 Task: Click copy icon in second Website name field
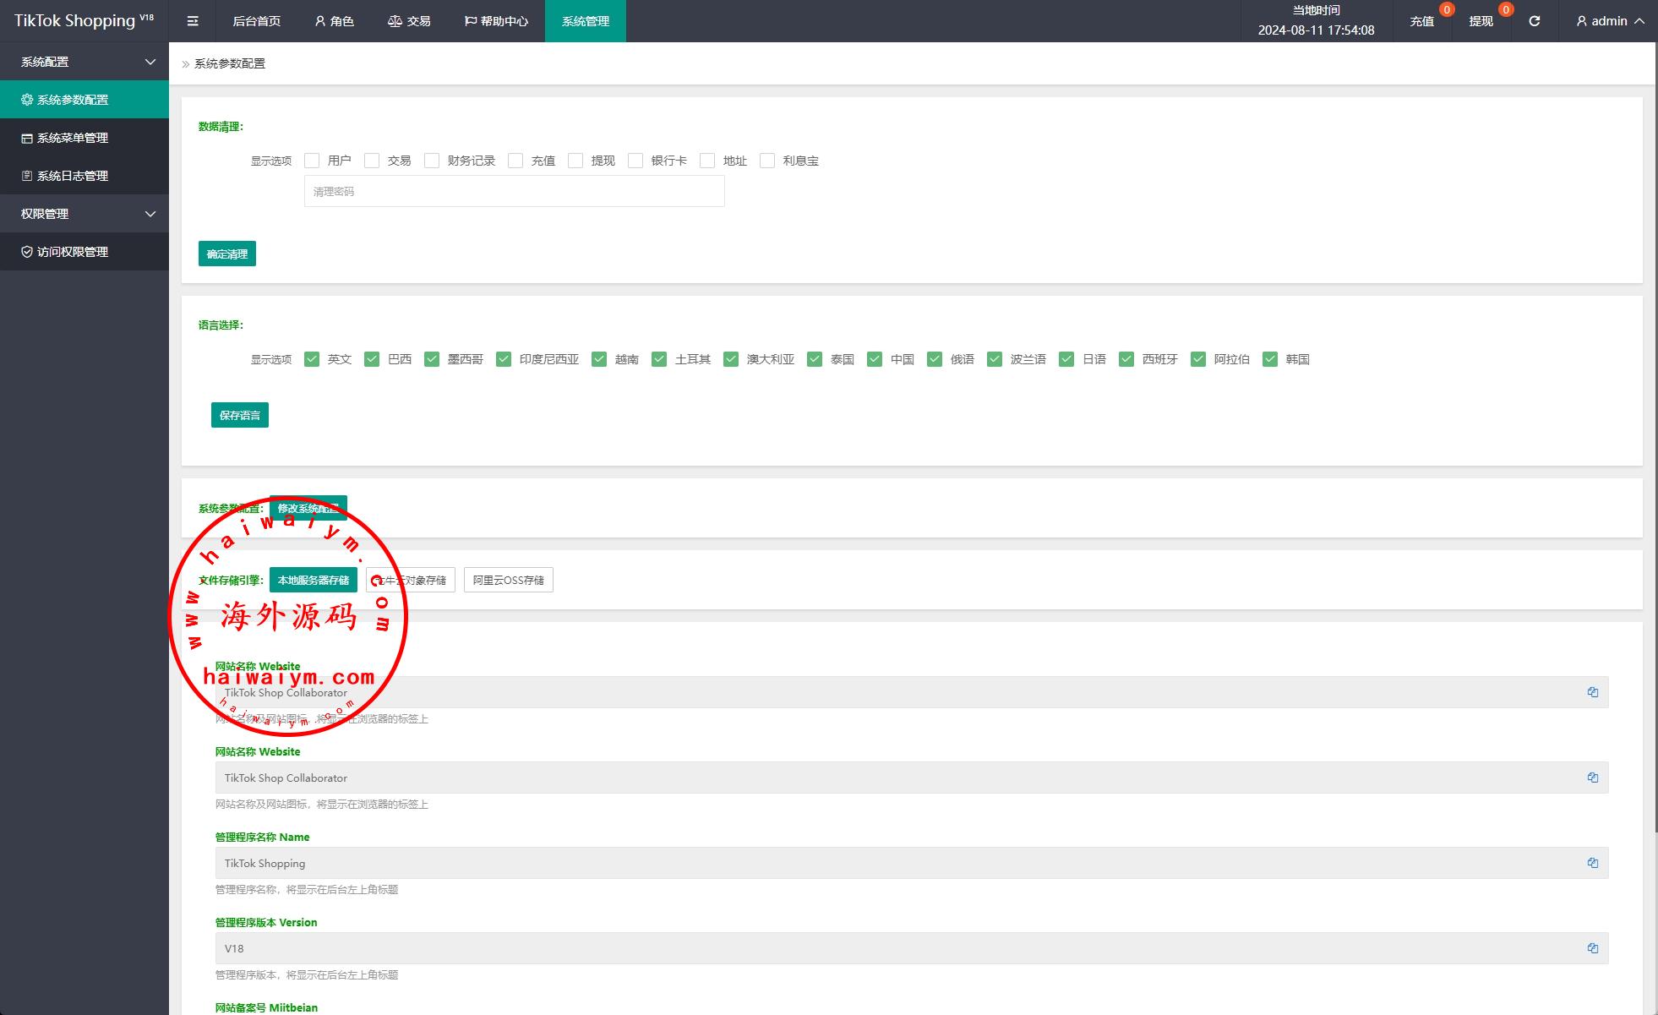tap(1592, 778)
